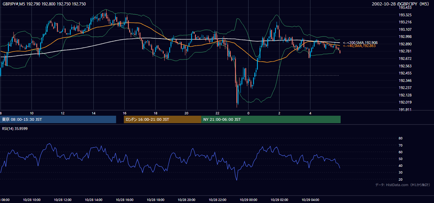
Task: Click the RSI 50 level label
Action: [x=400, y=159]
